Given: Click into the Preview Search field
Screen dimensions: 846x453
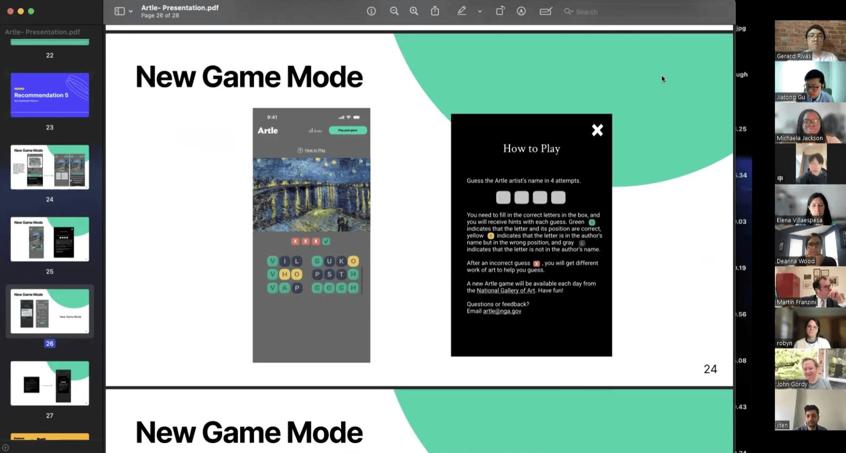Looking at the screenshot, I should pyautogui.click(x=646, y=12).
